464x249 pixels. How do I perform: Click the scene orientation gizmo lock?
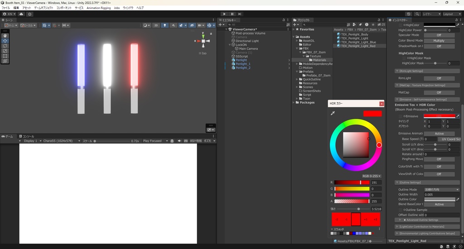pos(211,34)
